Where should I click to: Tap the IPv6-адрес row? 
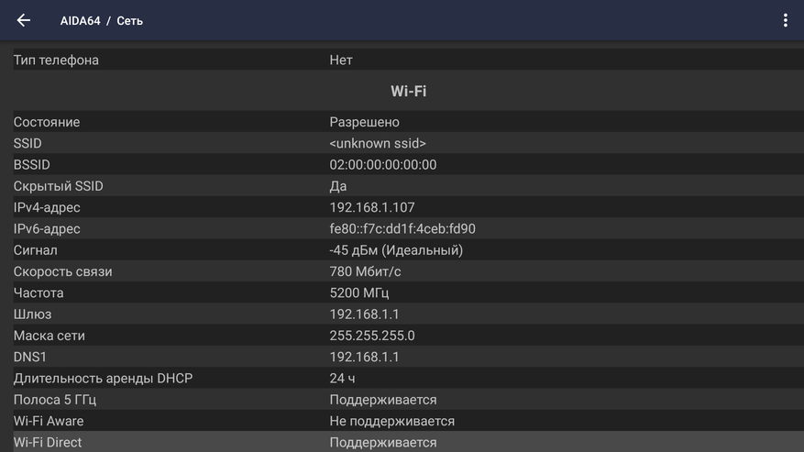402,229
